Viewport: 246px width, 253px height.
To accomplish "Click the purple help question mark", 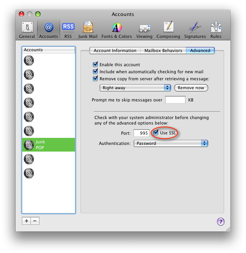I will [x=221, y=222].
